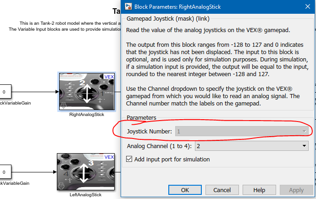Click the Apply button
Image resolution: width=316 pixels, height=199 pixels.
click(x=296, y=190)
